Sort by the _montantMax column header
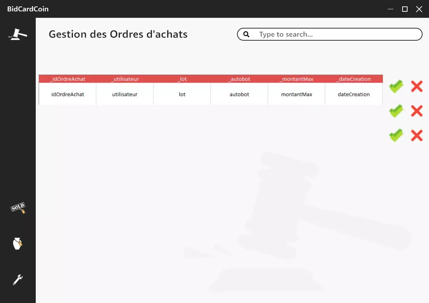The height and width of the screenshot is (303, 429). 296,79
